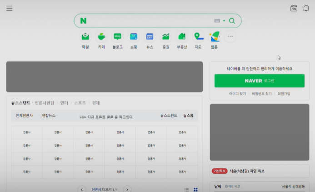Click the 언론사 더보기 1/4 label
This screenshot has height=192, width=315.
(x=105, y=190)
